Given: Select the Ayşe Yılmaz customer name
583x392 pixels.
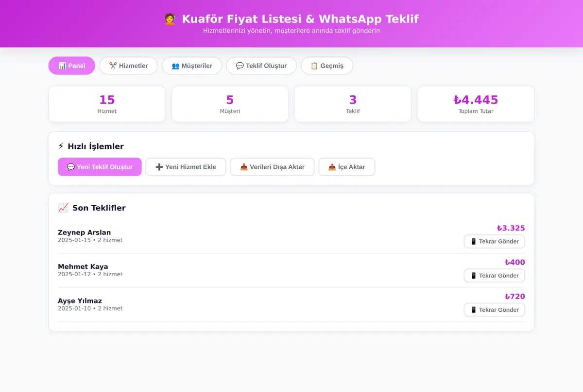Looking at the screenshot, I should [x=80, y=301].
